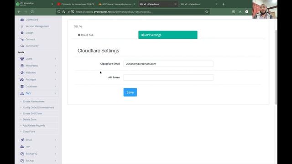Open Create DNS Zone link
Screen dimensions: 292x164
click(32, 113)
